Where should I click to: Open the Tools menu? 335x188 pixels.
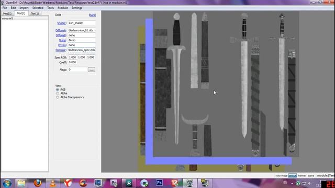50,8
